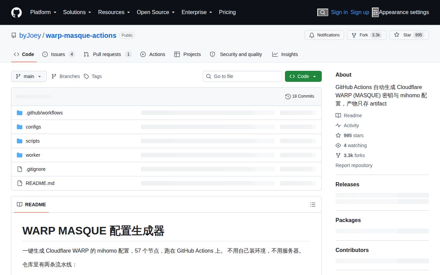Viewport: 440px width, 275px height.
Task: Click the Sign up link
Action: 360,12
